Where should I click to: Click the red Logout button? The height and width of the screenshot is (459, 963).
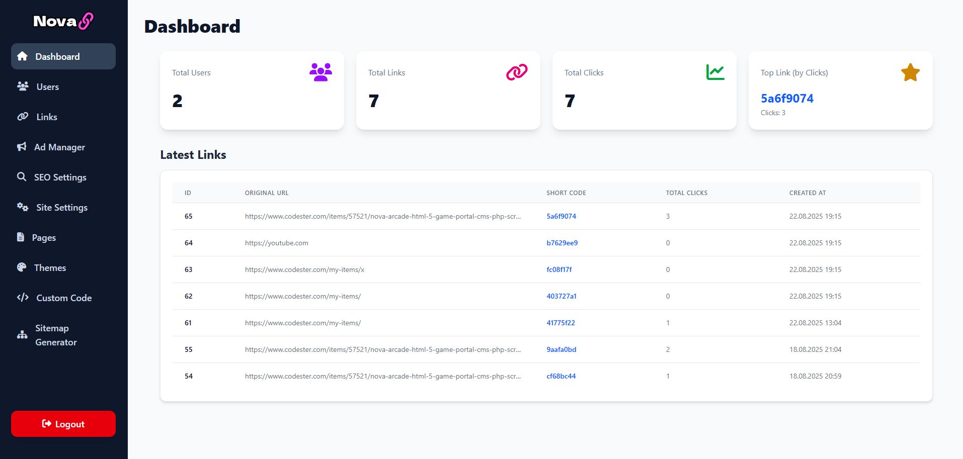pos(63,424)
